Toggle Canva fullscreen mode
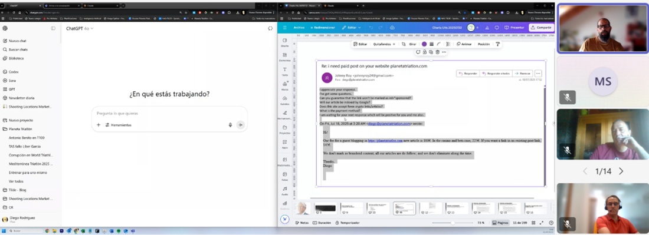This screenshot has width=649, height=235. (542, 223)
